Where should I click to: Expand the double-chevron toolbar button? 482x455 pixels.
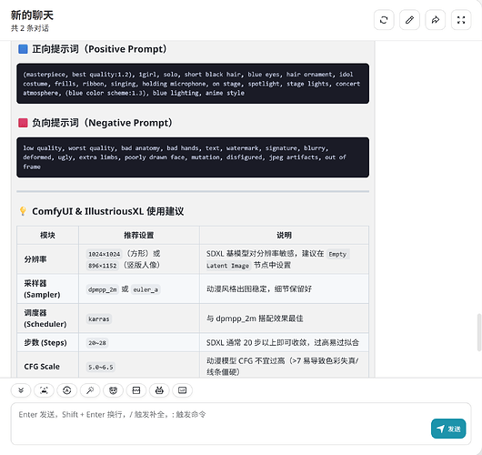click(x=21, y=390)
